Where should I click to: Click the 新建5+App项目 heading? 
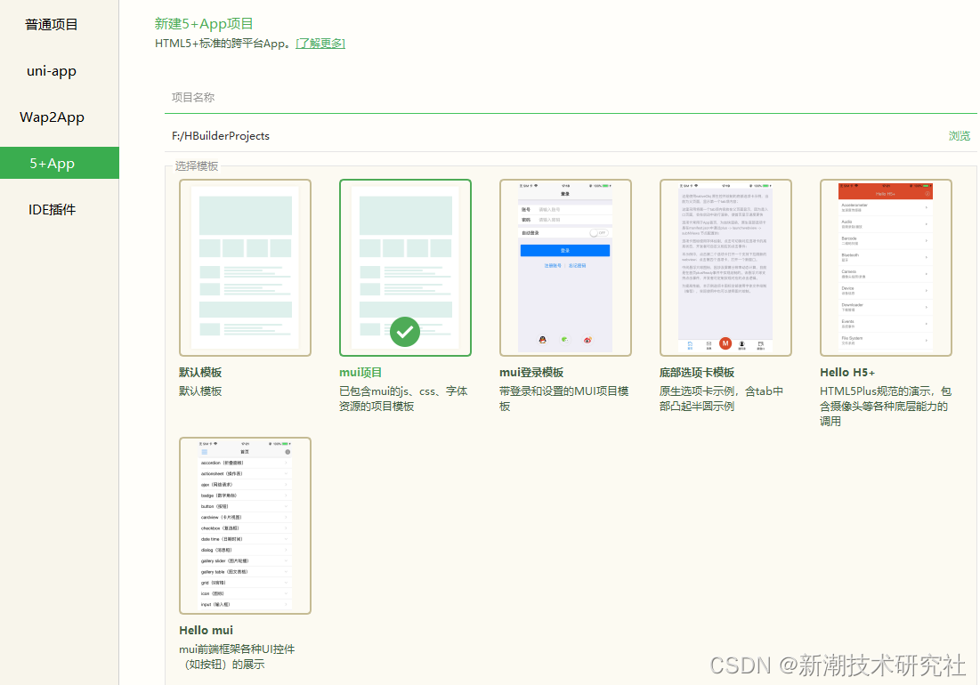pyautogui.click(x=204, y=24)
